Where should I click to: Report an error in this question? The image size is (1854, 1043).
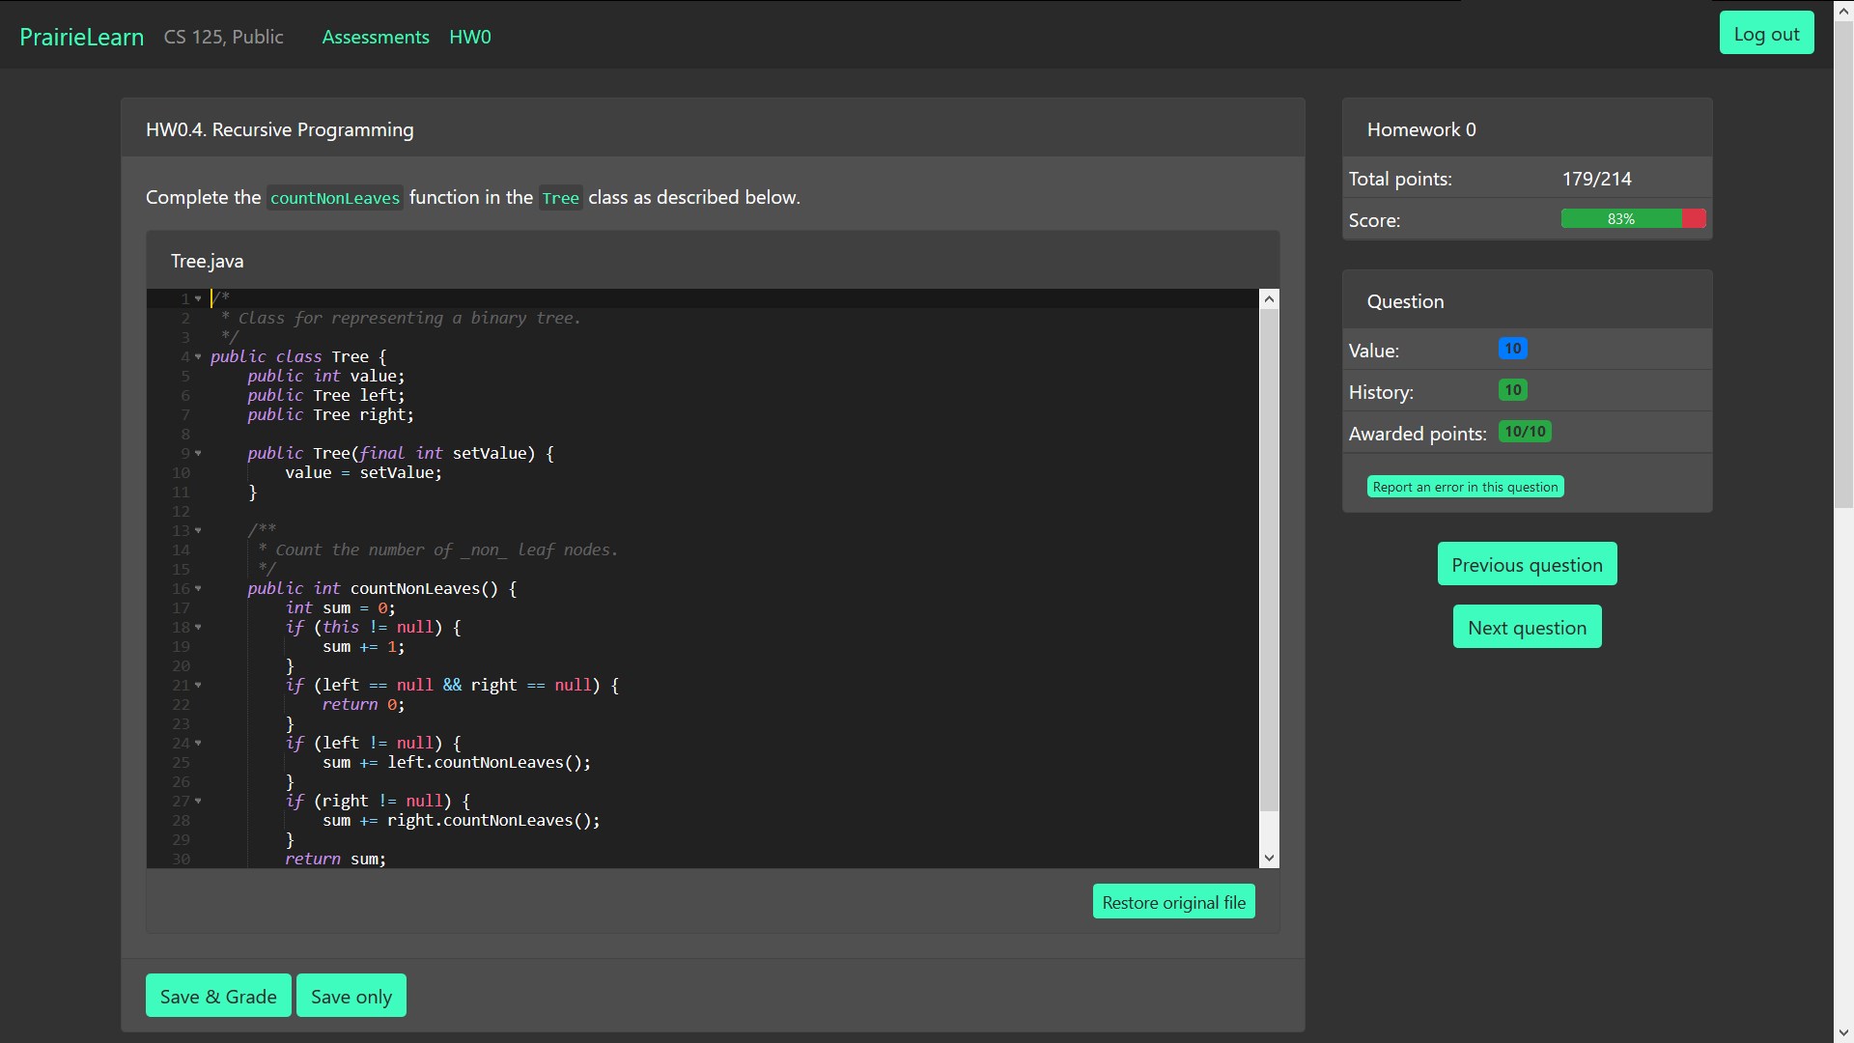coord(1465,487)
